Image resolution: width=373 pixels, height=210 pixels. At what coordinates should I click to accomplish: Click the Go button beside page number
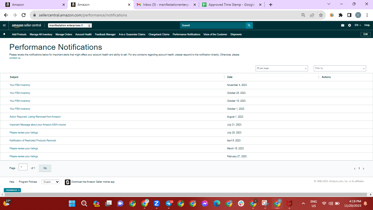[45, 168]
